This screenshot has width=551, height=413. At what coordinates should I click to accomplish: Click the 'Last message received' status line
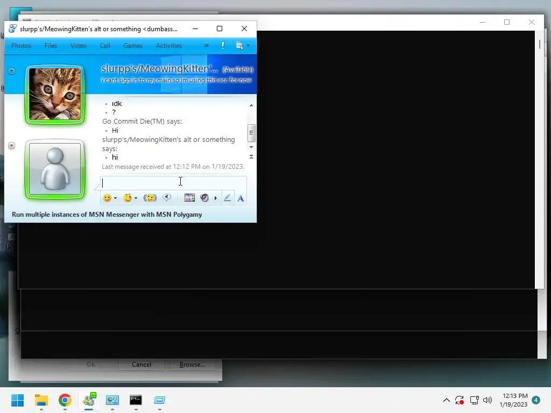pos(173,167)
